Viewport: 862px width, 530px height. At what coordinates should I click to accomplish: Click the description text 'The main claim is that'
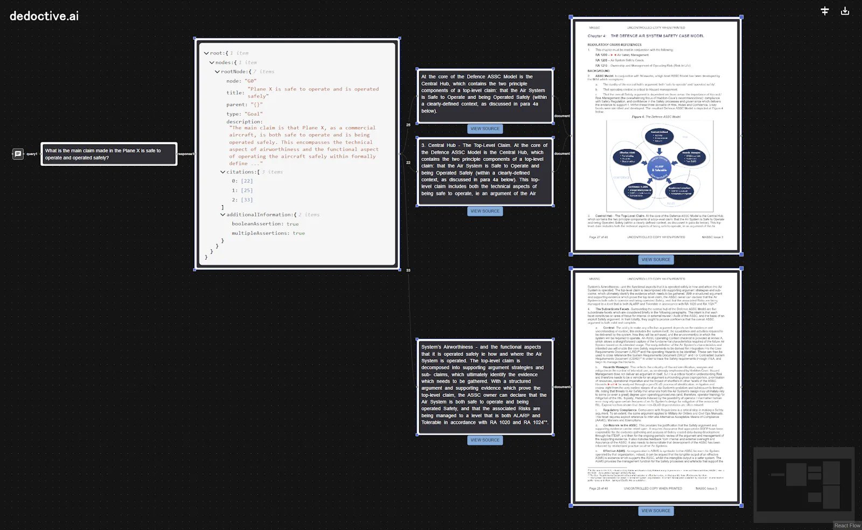(x=304, y=145)
